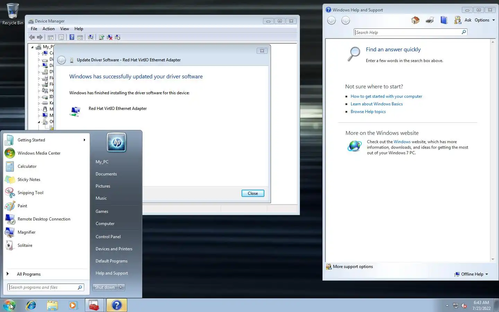This screenshot has height=312, width=499.
Task: Click the Close button in the driver update dialog
Action: [x=253, y=193]
